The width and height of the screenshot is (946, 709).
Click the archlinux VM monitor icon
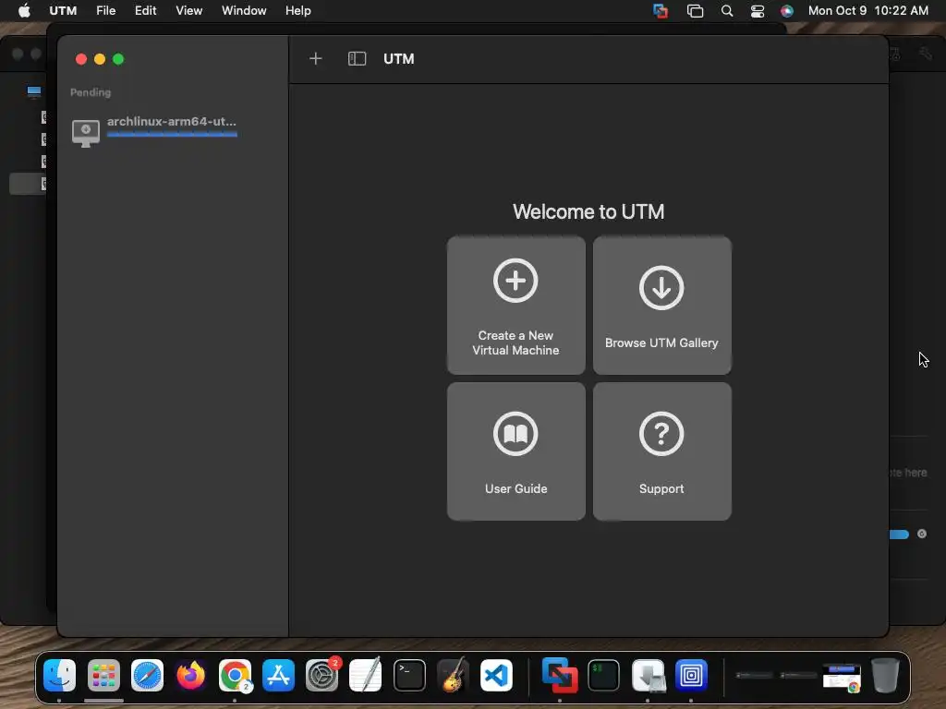pos(86,133)
